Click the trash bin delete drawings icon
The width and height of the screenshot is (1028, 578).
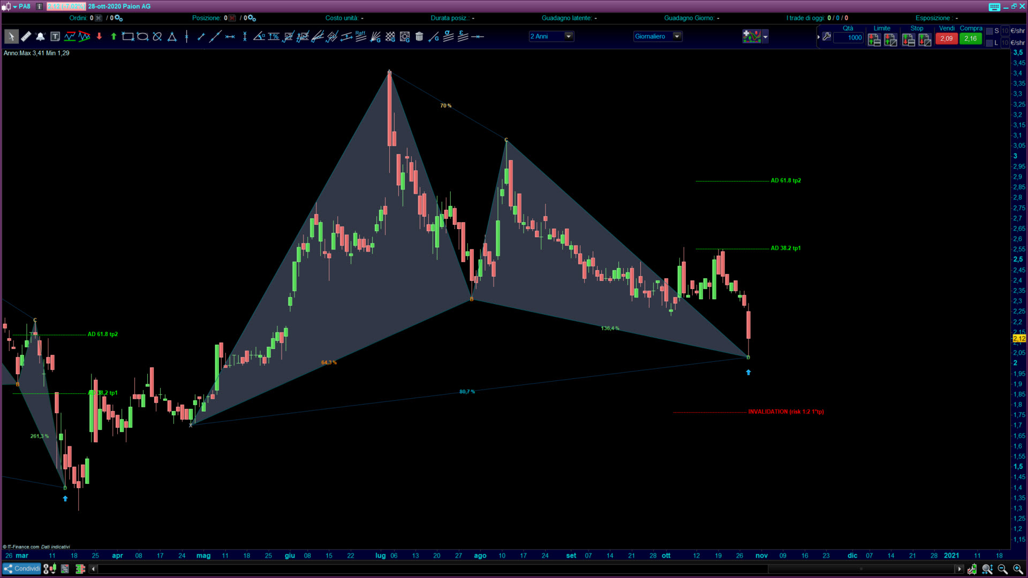(419, 36)
